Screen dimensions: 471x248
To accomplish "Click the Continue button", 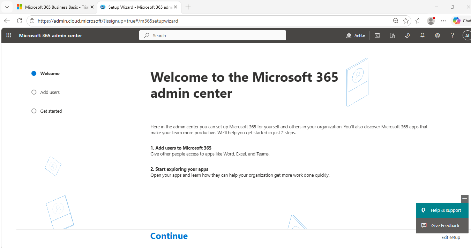I will (169, 236).
